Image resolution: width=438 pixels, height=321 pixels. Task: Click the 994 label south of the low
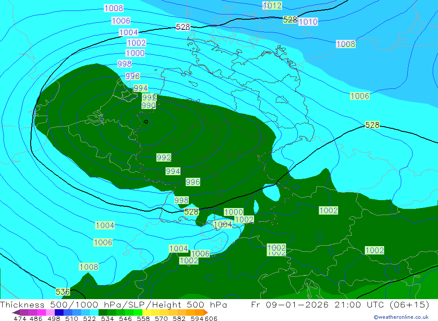point(173,171)
